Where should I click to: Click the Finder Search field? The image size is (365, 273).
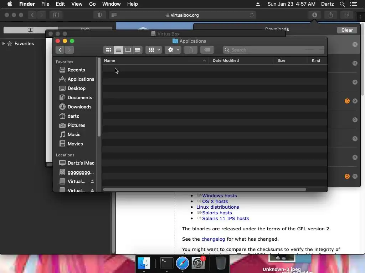[x=273, y=50]
